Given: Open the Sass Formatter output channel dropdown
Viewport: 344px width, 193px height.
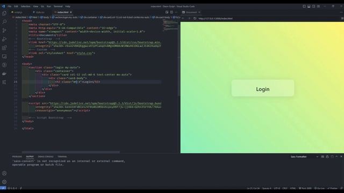Looking at the screenshot, I should point(304,157).
